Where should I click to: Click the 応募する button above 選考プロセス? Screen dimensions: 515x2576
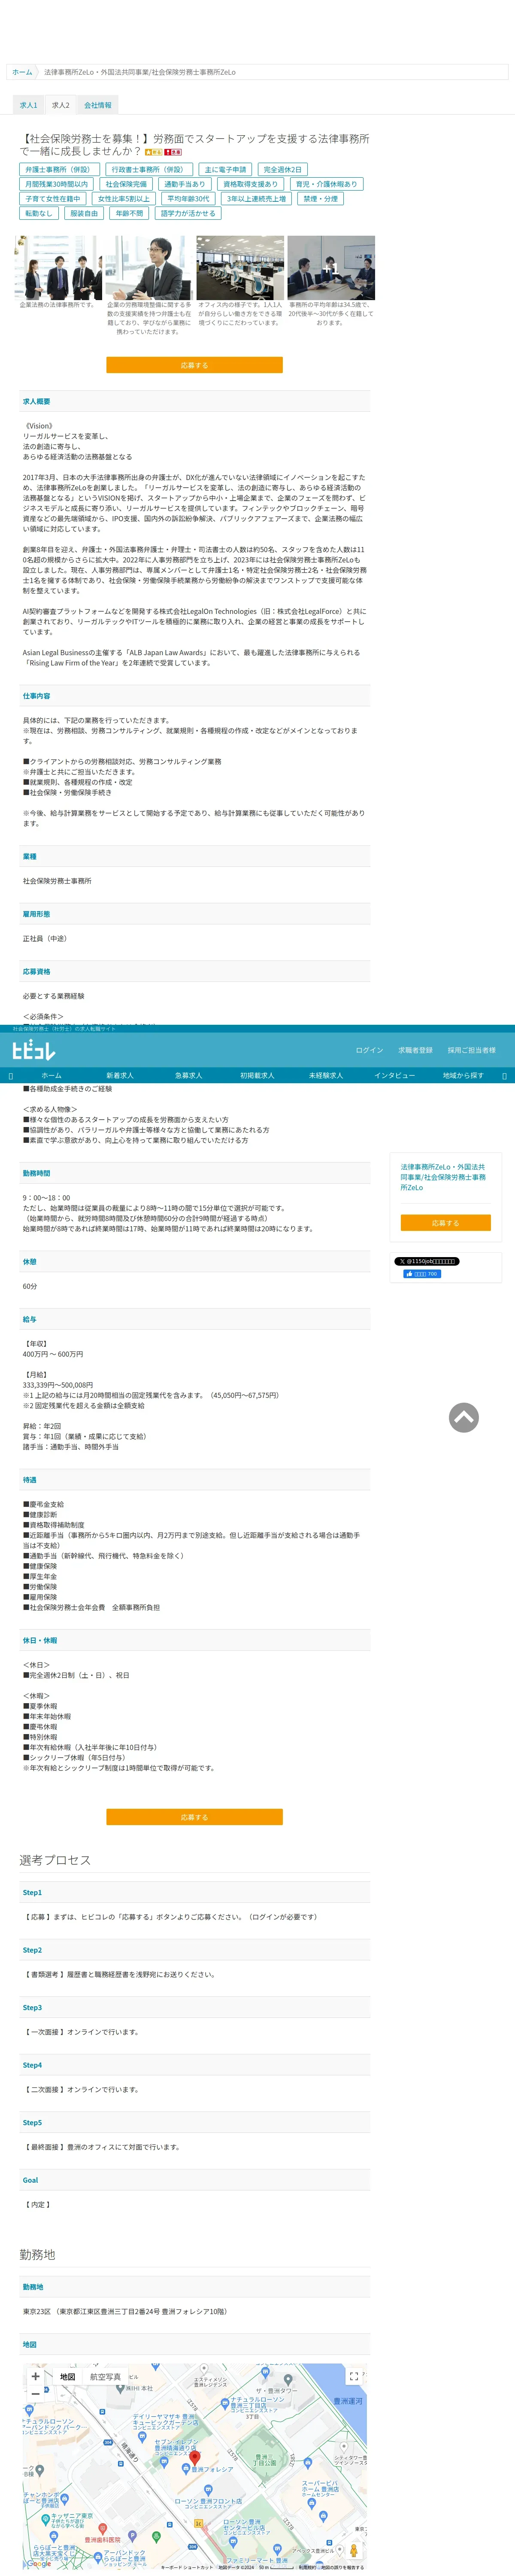(194, 1817)
